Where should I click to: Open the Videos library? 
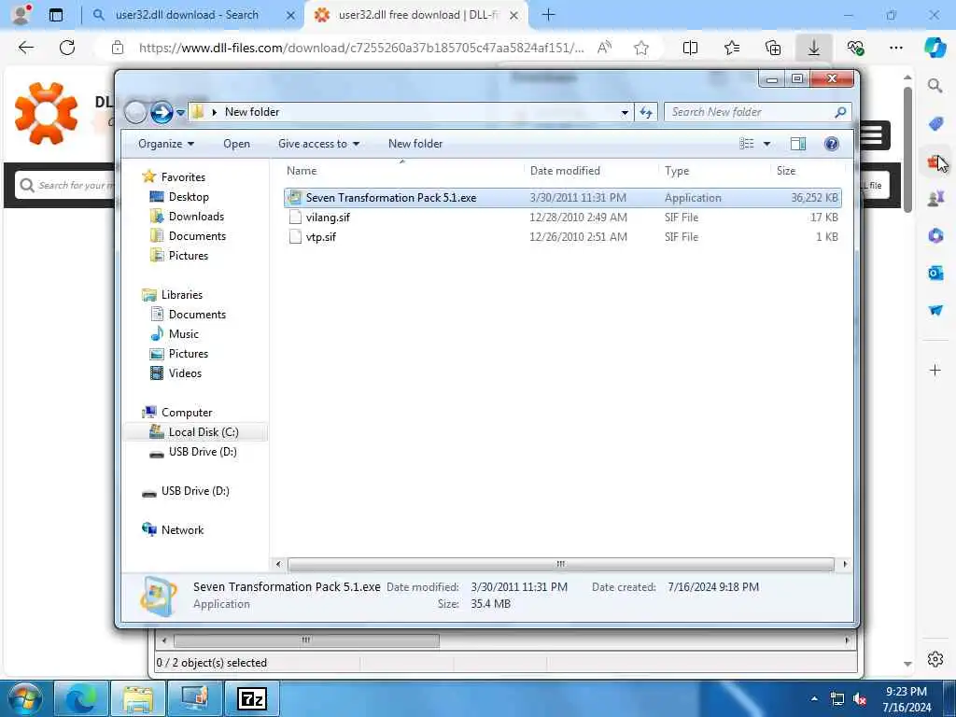[185, 373]
